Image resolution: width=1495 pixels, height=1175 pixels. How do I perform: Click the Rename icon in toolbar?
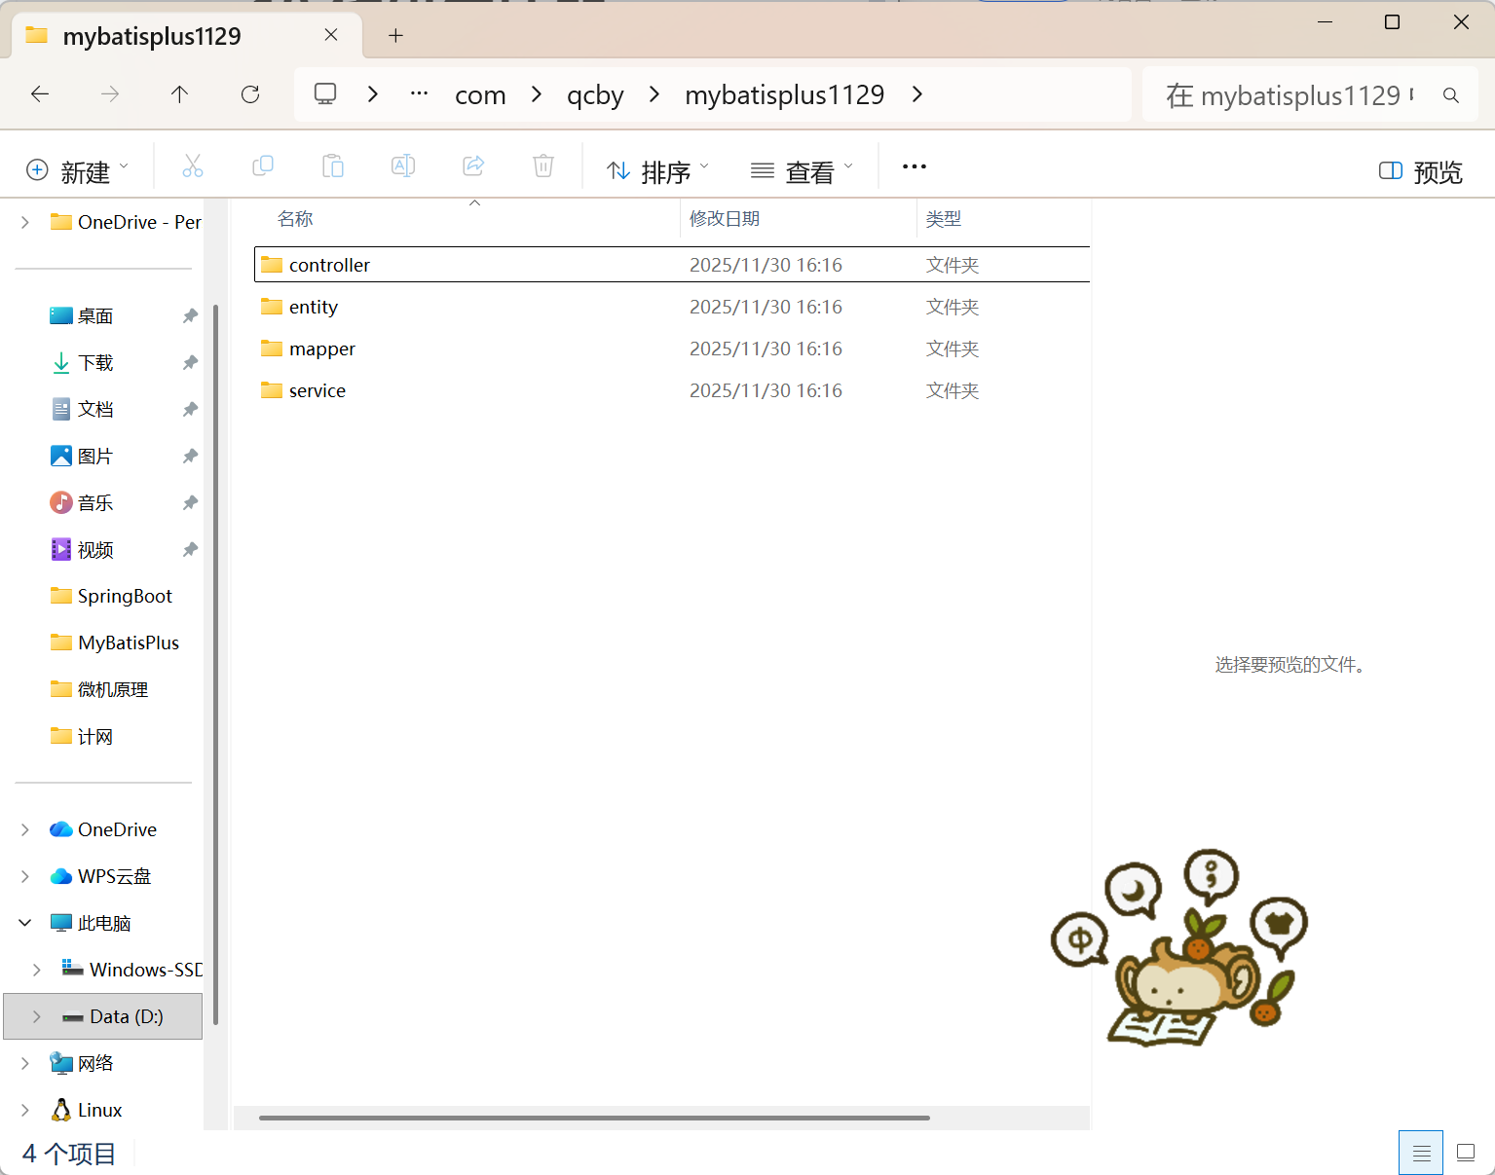click(403, 166)
